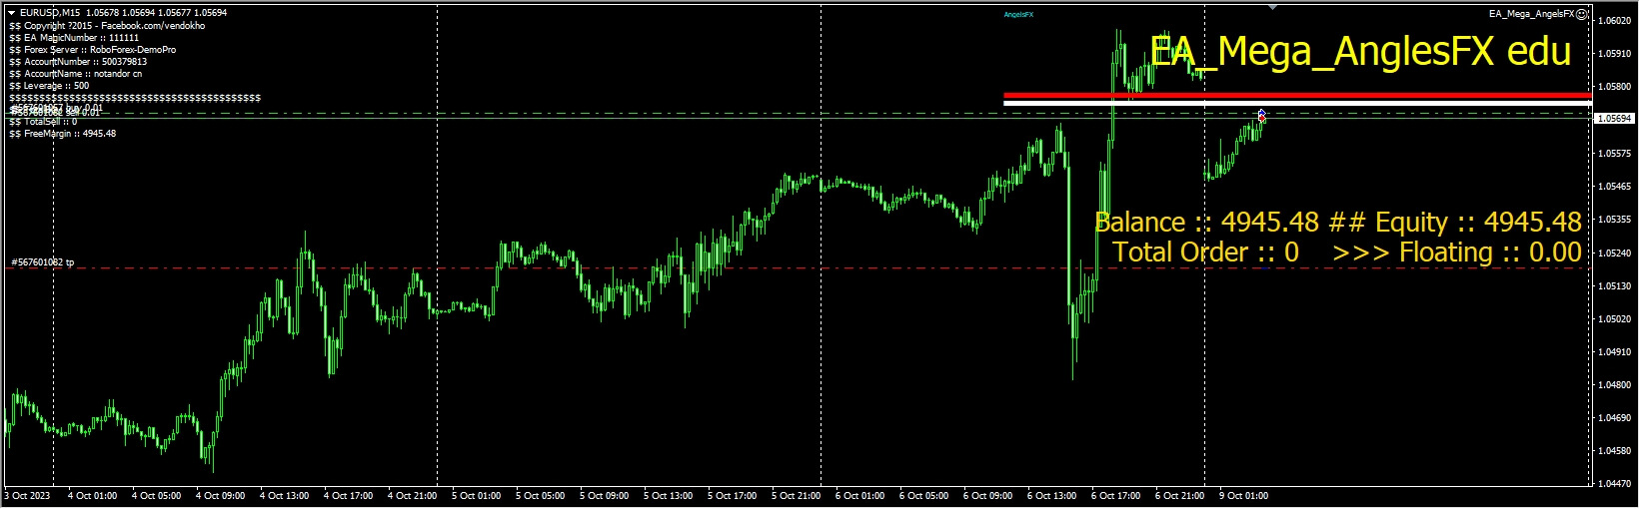
Task: Click the Balance :: 4945.48 text
Action: click(1207, 222)
